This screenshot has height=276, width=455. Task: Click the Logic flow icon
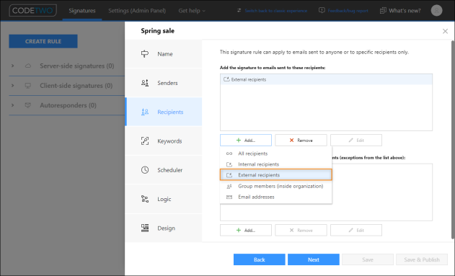tap(145, 199)
